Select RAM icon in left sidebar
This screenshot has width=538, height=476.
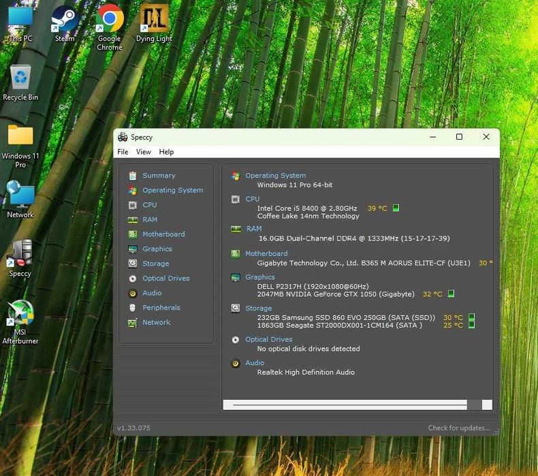pyautogui.click(x=133, y=220)
